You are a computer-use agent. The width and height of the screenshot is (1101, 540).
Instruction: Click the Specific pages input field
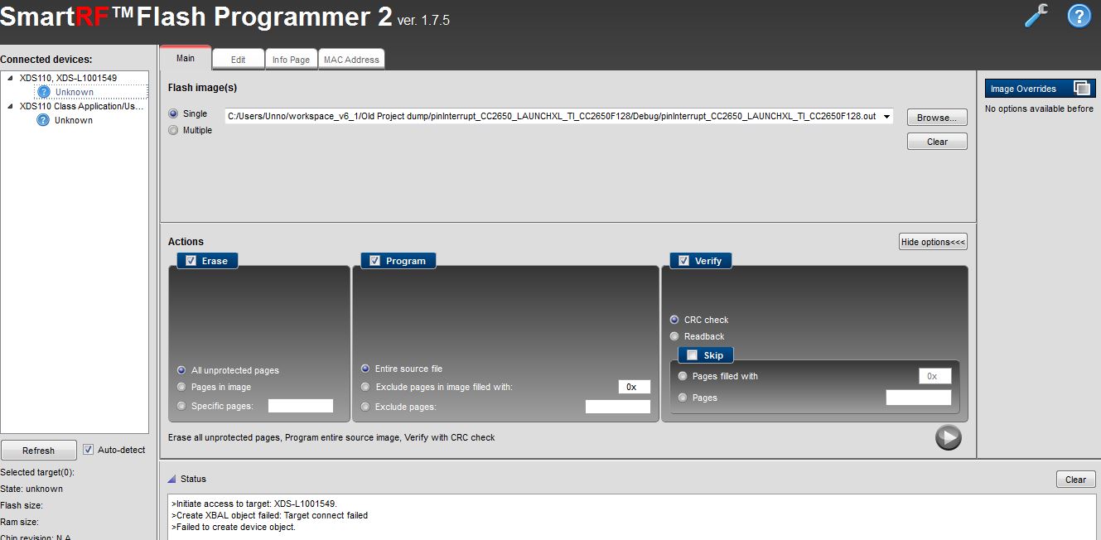pyautogui.click(x=301, y=406)
